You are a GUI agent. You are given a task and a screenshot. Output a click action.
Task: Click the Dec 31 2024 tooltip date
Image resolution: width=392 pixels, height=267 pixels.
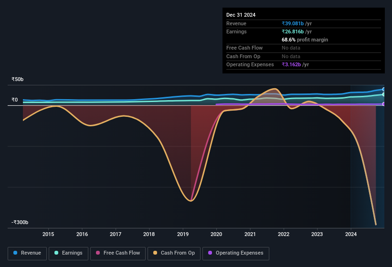[241, 15]
